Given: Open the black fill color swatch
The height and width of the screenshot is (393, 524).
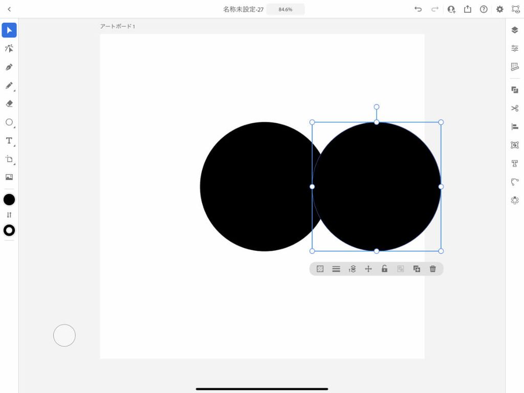Looking at the screenshot, I should 9,200.
